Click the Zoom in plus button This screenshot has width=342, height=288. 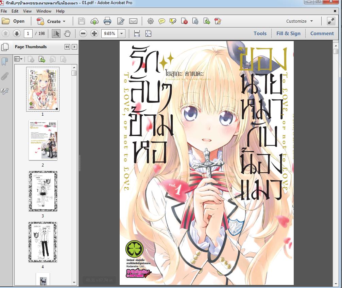[x=94, y=34]
